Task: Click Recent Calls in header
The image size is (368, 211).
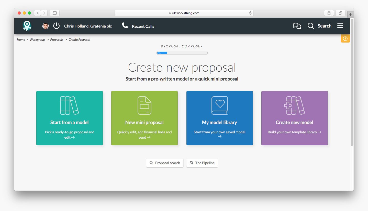Action: click(x=143, y=26)
